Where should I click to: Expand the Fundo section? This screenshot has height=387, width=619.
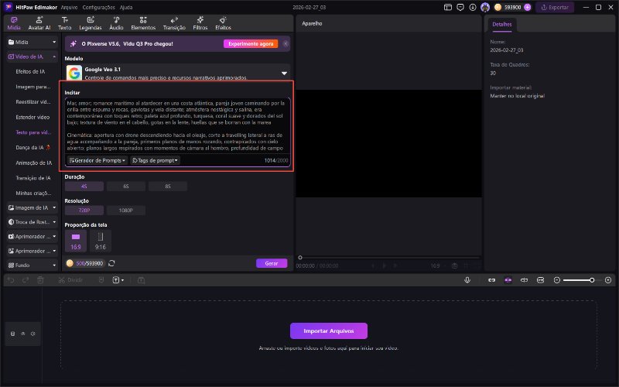pyautogui.click(x=32, y=265)
